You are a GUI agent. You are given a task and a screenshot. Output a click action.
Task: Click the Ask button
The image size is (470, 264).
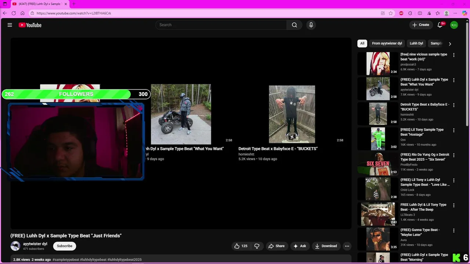(299, 246)
